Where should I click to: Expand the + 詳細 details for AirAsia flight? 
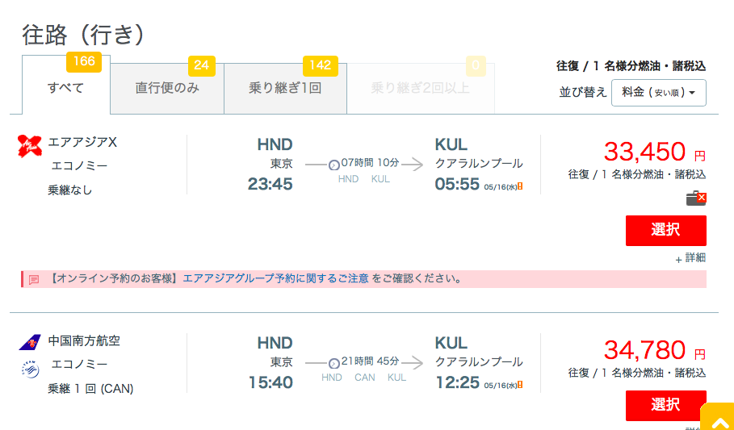tap(690, 258)
